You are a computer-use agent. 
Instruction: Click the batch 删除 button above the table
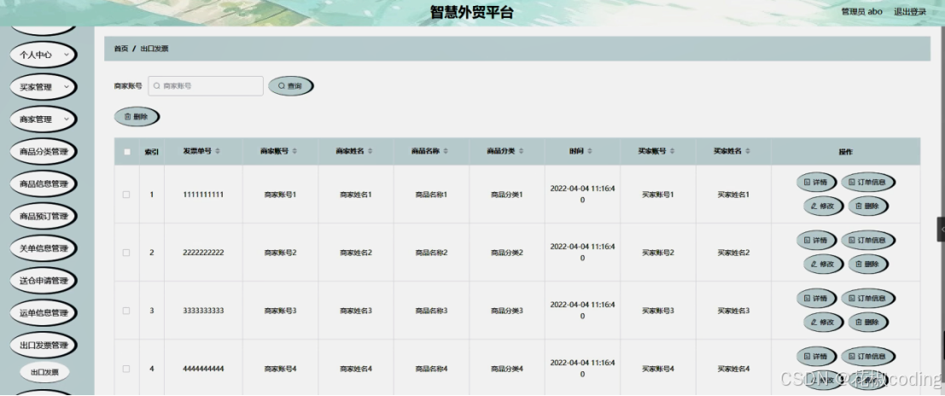137,117
